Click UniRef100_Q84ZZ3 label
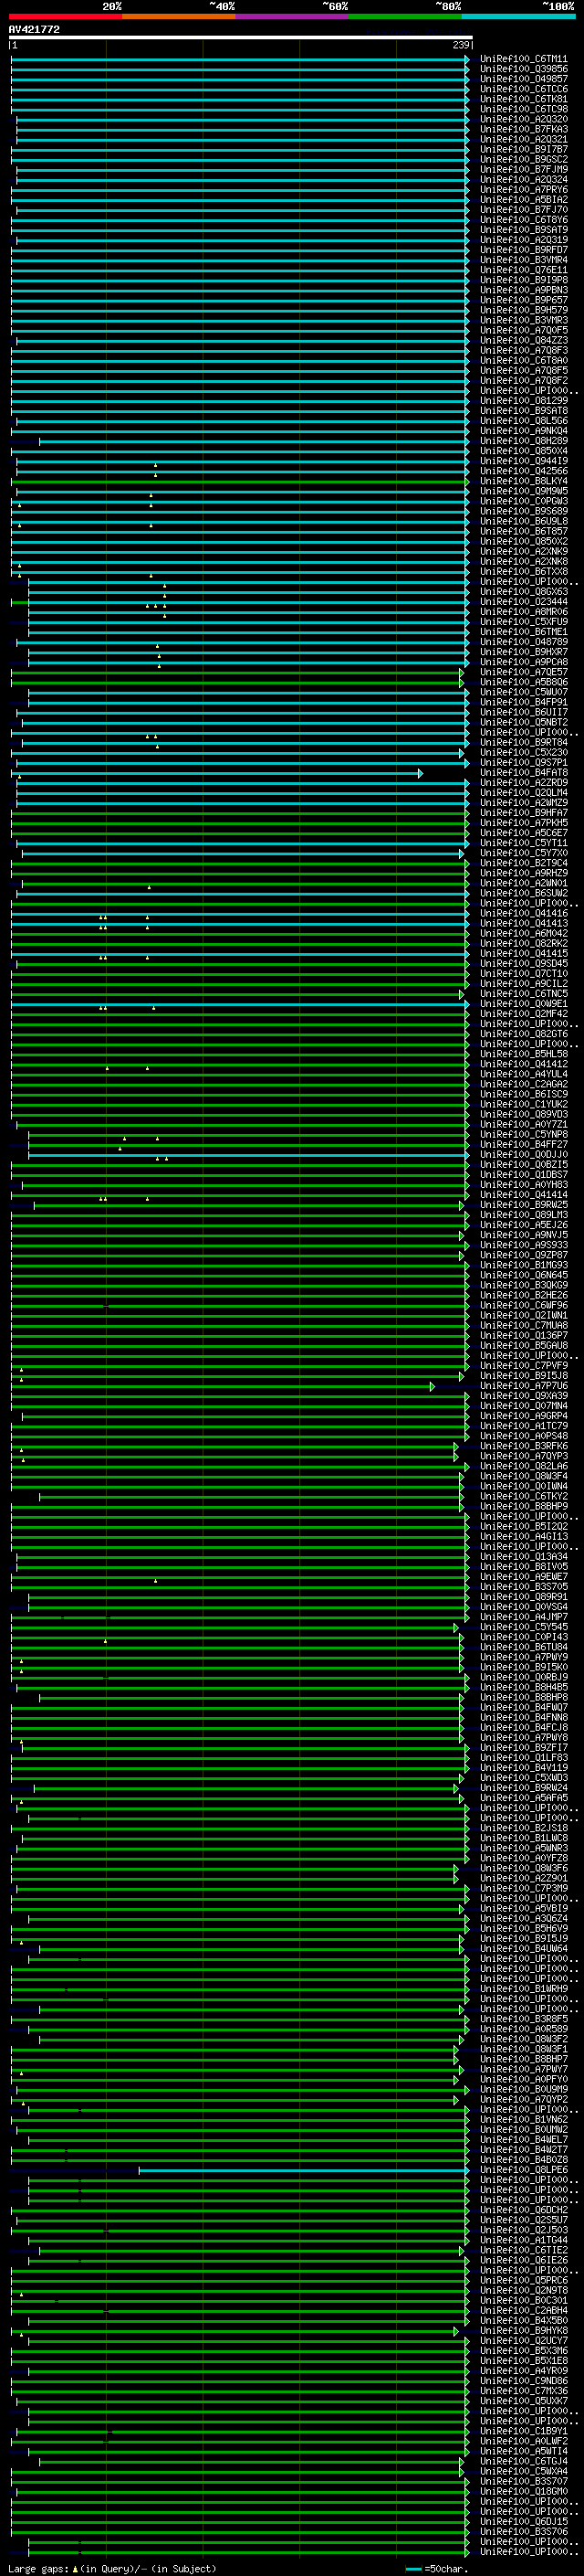The height and width of the screenshot is (2576, 584). (x=523, y=340)
